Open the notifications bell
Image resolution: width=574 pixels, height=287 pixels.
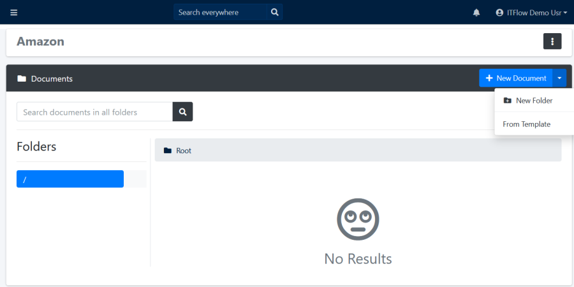(x=476, y=13)
